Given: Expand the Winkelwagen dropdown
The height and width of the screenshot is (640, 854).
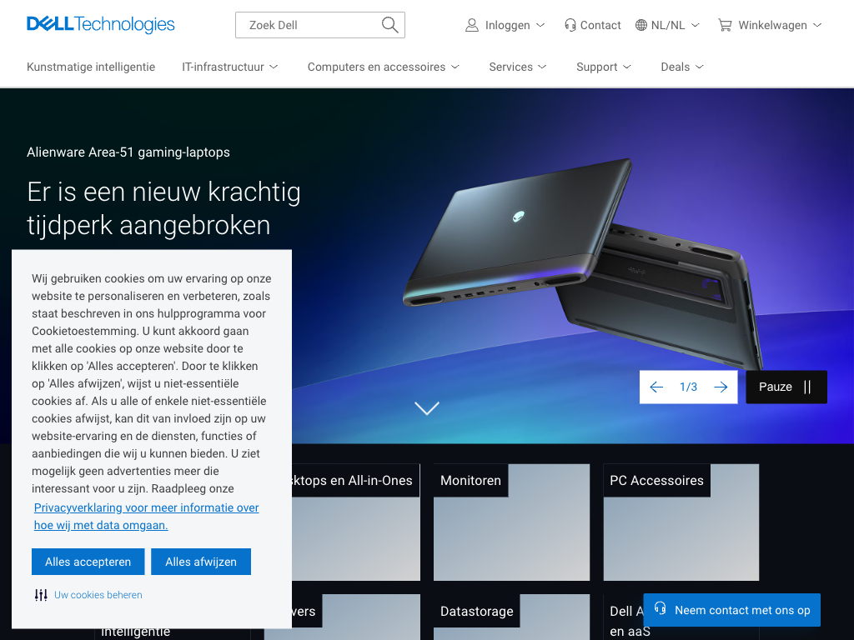Looking at the screenshot, I should pyautogui.click(x=770, y=25).
